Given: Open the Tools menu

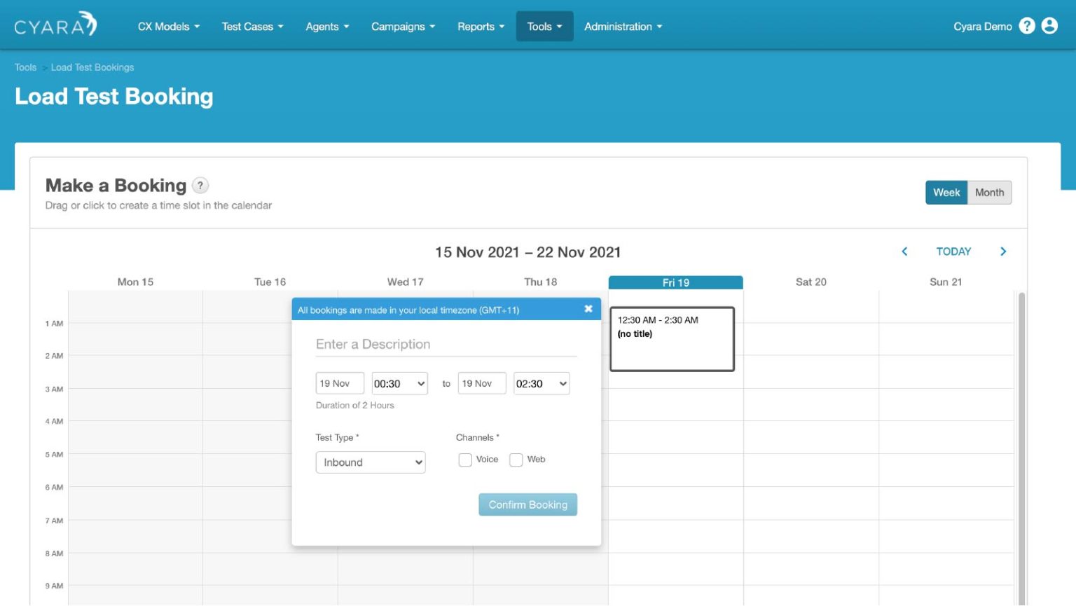Looking at the screenshot, I should (544, 26).
